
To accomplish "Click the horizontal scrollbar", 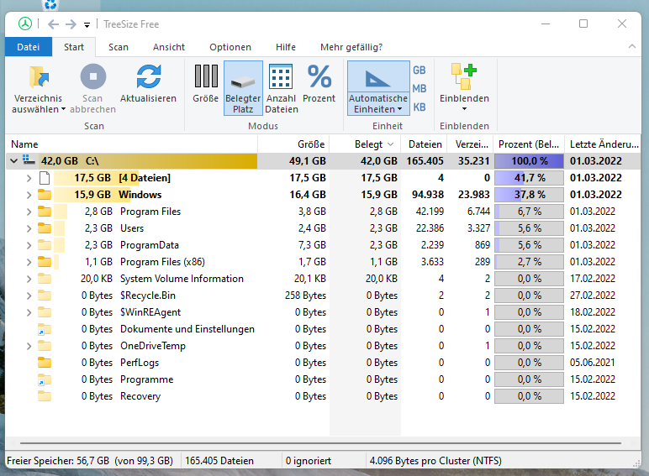I will 320,443.
